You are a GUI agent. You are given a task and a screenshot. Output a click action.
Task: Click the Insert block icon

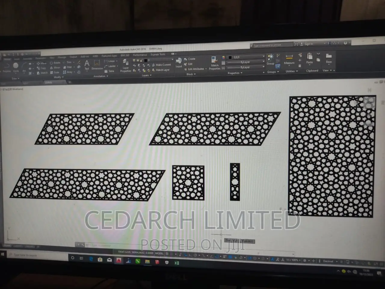179,63
